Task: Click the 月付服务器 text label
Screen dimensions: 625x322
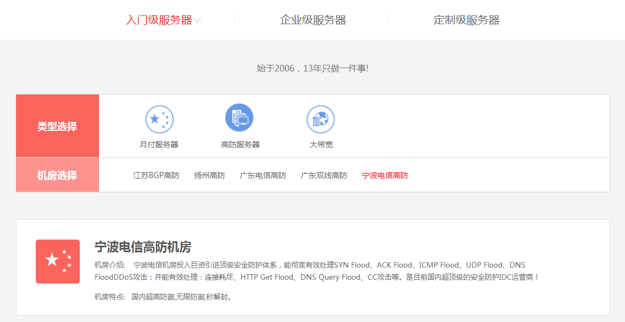Action: pyautogui.click(x=159, y=145)
